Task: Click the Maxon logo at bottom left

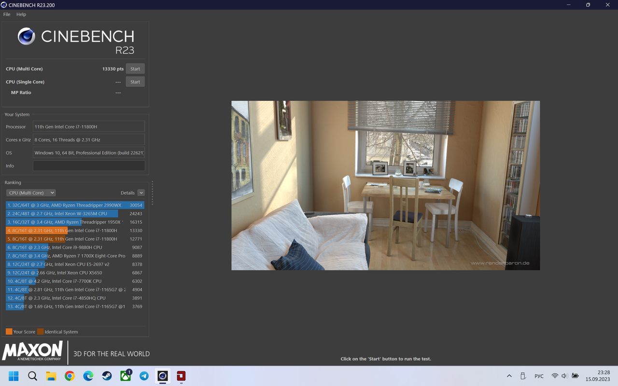Action: tap(32, 351)
